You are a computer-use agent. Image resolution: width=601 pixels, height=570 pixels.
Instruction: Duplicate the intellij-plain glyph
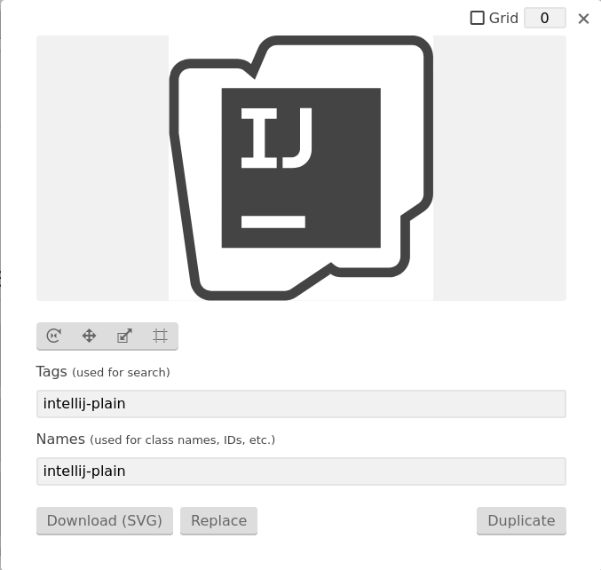pos(521,520)
